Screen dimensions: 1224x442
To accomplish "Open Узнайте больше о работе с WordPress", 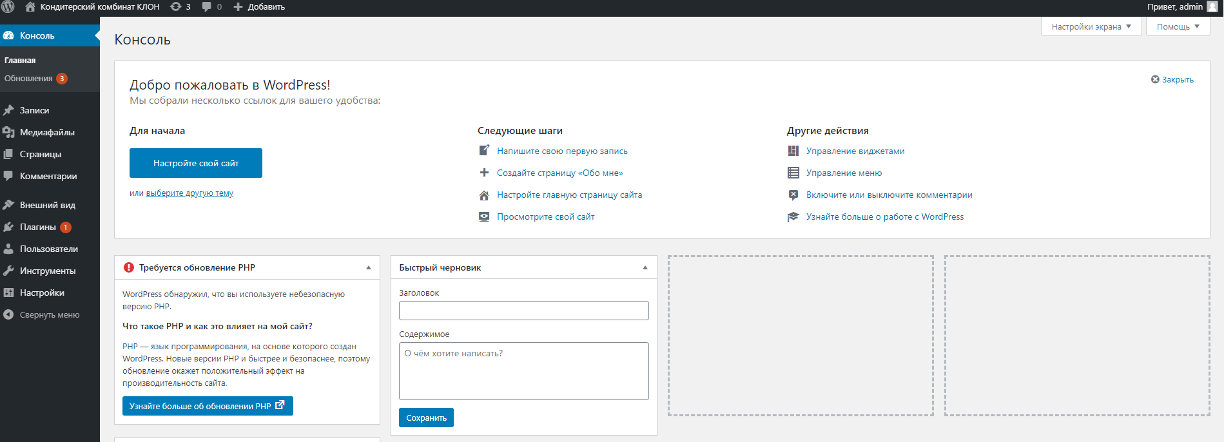I will point(885,216).
